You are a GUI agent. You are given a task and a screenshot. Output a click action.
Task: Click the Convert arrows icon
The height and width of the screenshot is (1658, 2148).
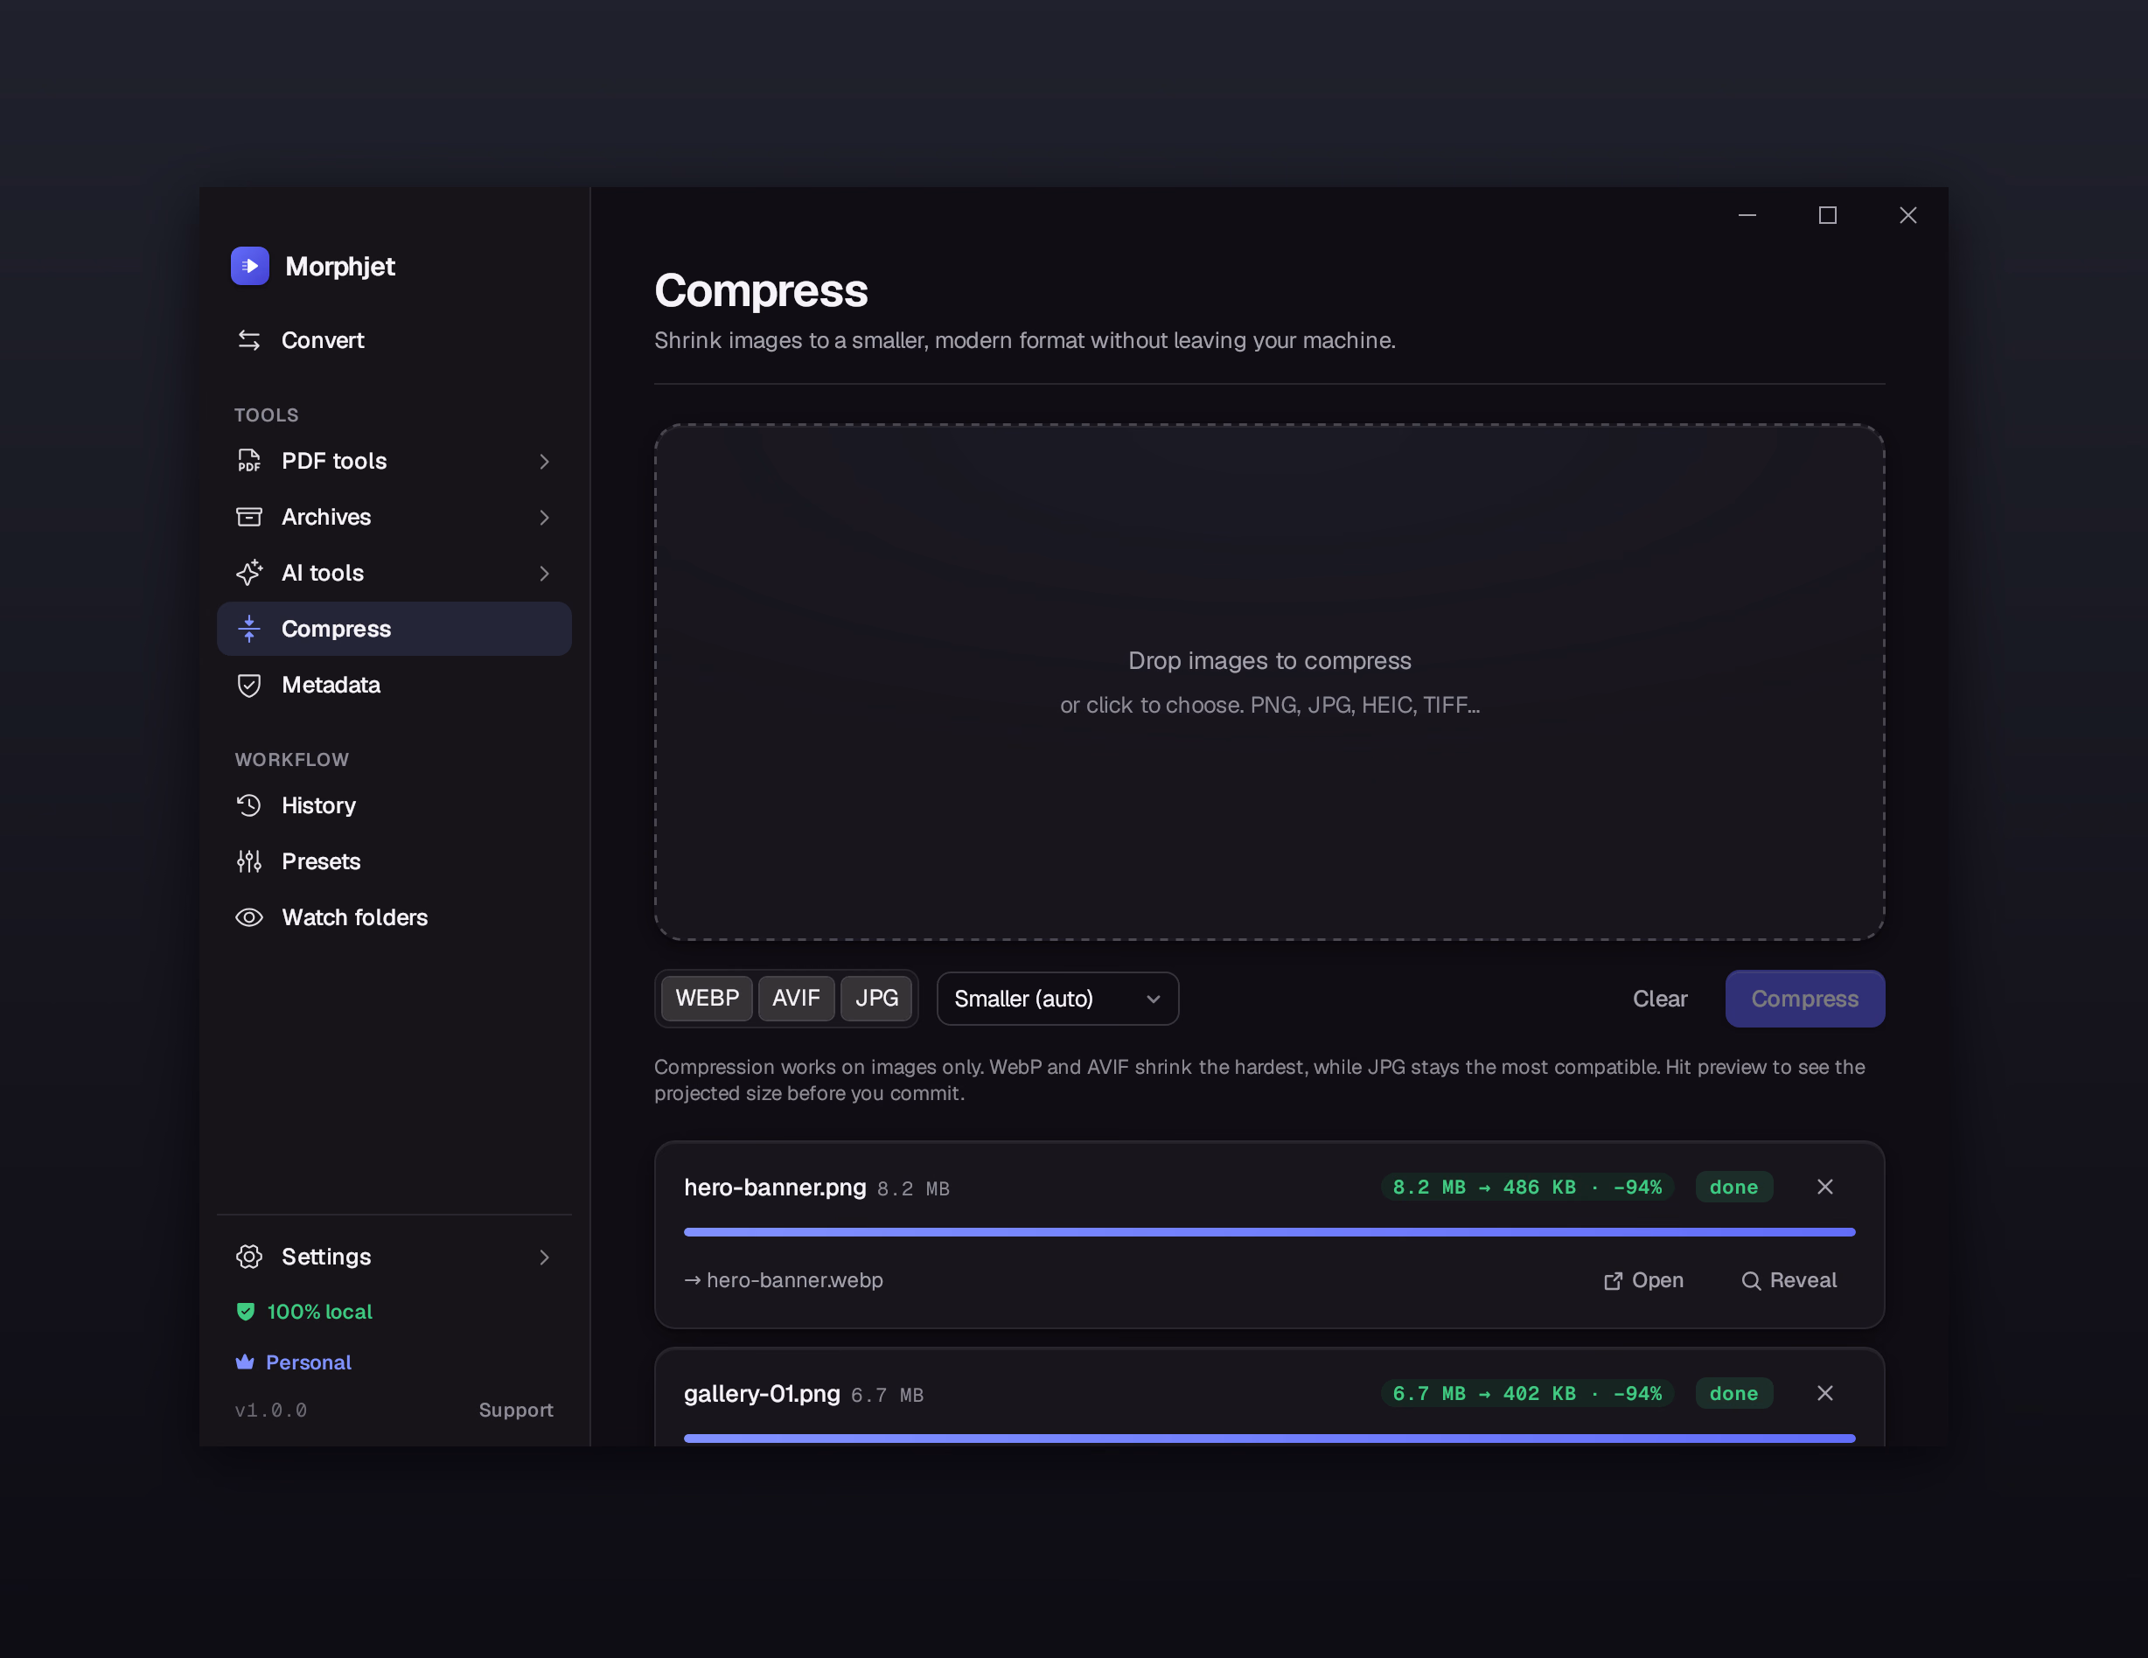(x=249, y=340)
